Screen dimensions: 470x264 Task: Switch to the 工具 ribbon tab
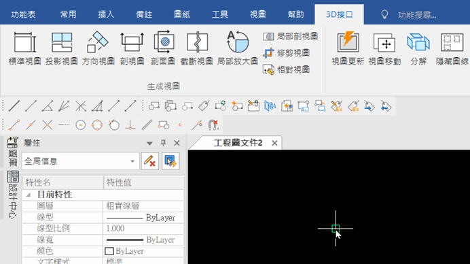(219, 14)
